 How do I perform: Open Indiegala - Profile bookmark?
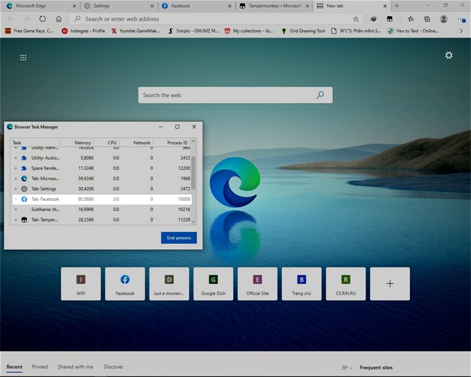[84, 31]
